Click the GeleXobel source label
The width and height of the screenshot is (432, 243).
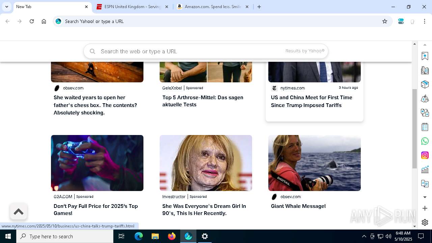pyautogui.click(x=172, y=88)
